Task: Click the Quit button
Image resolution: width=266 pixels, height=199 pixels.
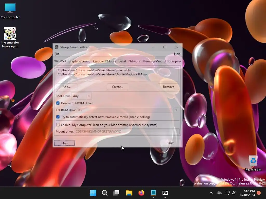Action: (x=170, y=143)
